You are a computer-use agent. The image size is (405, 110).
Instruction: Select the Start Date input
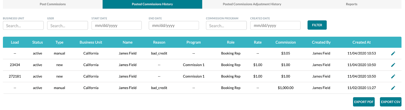click(116, 26)
